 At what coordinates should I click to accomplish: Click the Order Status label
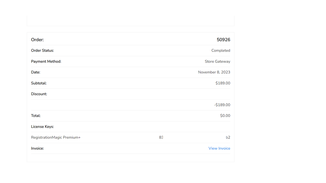(43, 51)
